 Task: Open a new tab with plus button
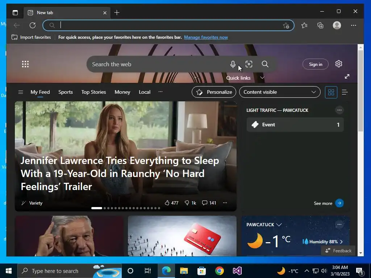(x=117, y=13)
